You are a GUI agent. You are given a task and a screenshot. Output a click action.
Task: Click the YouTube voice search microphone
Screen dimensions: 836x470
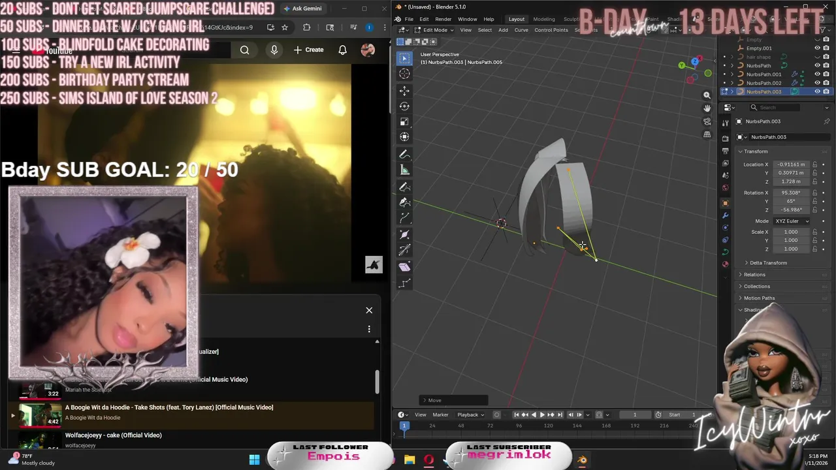(x=274, y=50)
